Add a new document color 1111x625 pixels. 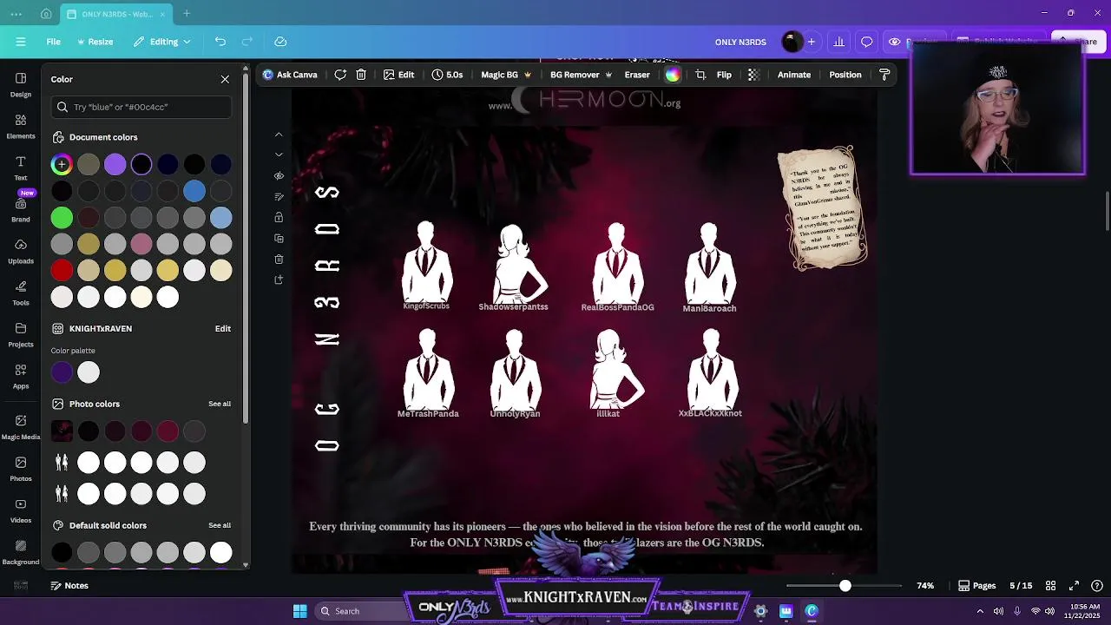[62, 164]
